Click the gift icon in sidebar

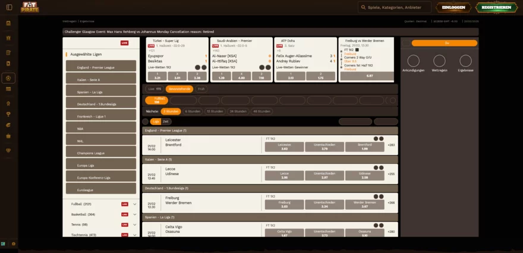8,37
